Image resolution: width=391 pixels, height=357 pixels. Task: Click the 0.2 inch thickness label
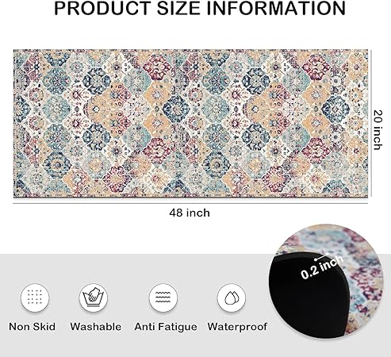point(322,267)
